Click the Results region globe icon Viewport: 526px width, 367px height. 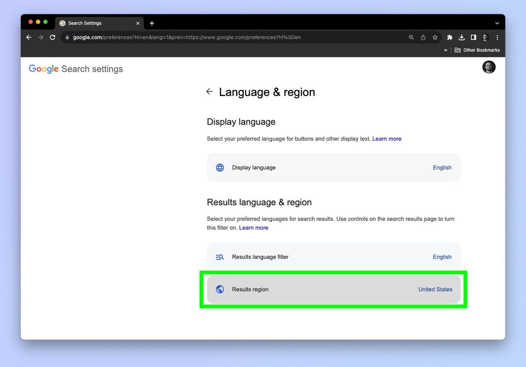tap(220, 289)
